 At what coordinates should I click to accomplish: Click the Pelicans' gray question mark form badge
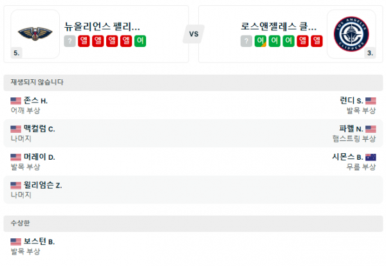70,41
